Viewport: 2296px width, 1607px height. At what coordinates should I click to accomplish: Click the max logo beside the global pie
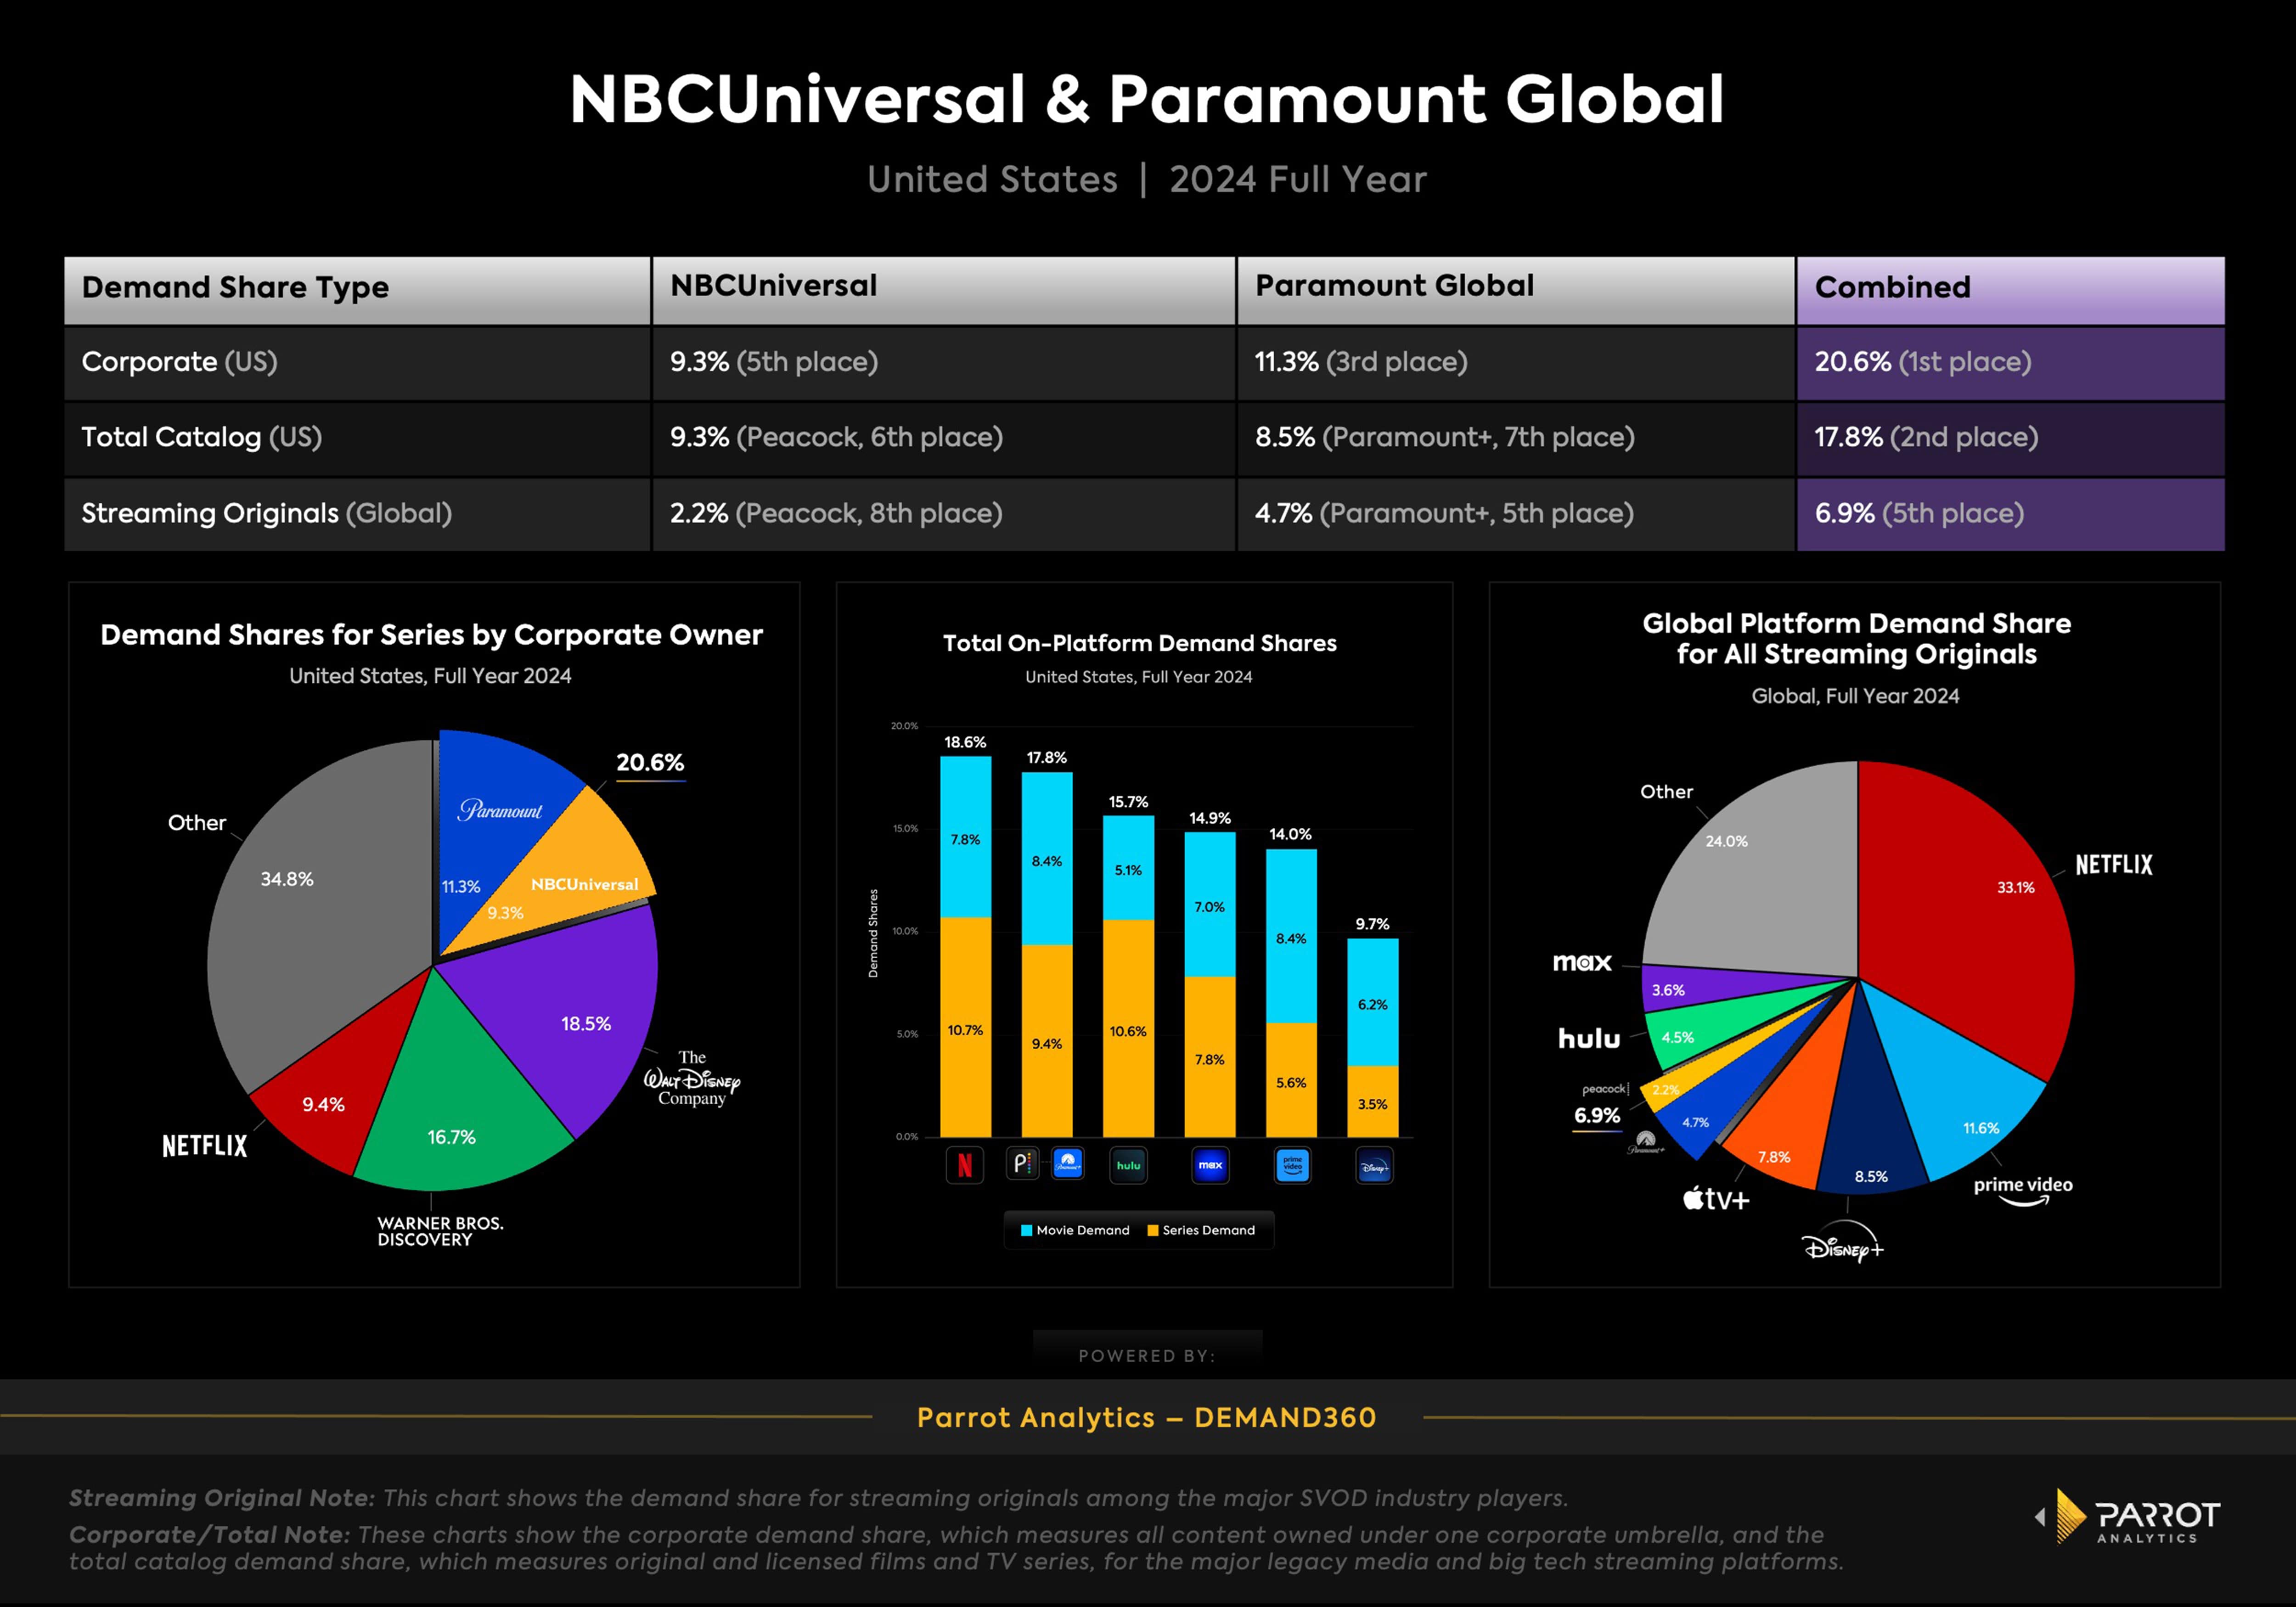[x=1582, y=962]
